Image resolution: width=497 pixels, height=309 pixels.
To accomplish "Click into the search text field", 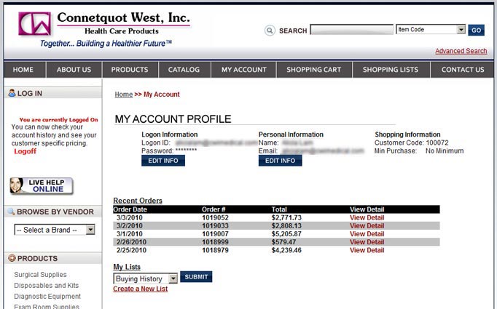I will [351, 31].
